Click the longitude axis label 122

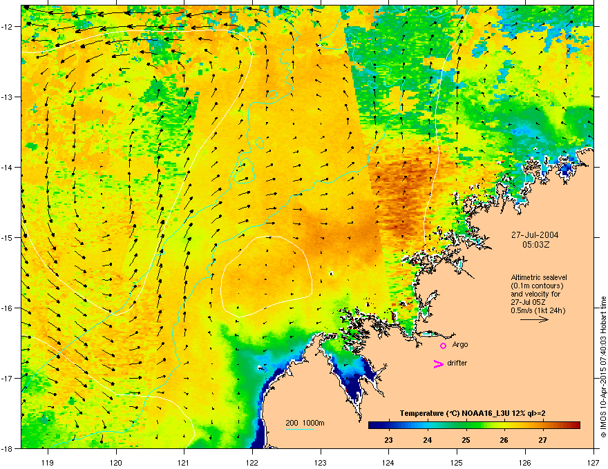tap(252, 463)
